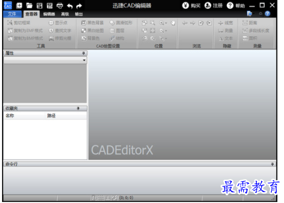
Task: Click the blue question-mark help icon
Action: tap(267, 14)
